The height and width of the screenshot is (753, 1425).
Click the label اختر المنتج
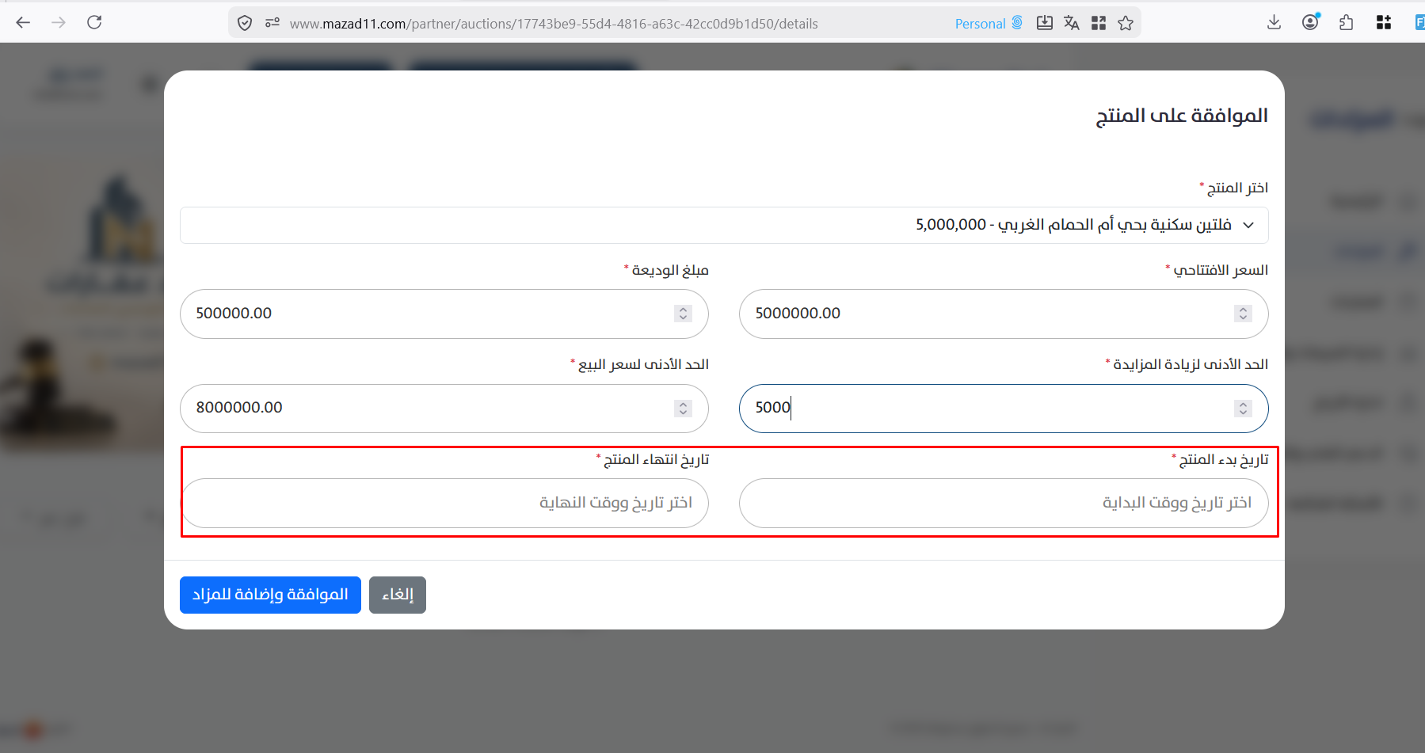coord(1237,188)
